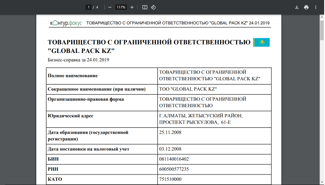Click the 'КАТО' row label
The height and width of the screenshot is (185, 325).
point(55,179)
